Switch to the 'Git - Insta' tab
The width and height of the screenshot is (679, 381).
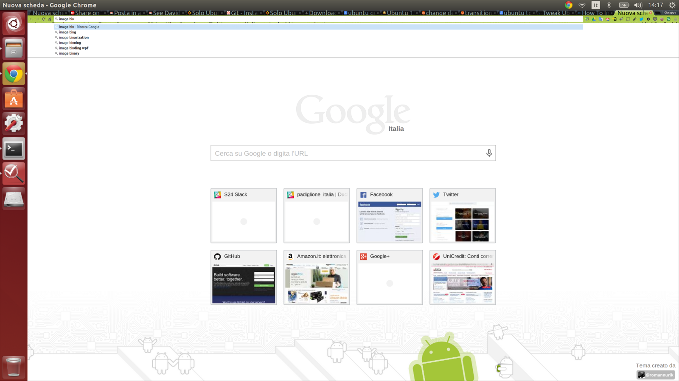click(x=243, y=13)
